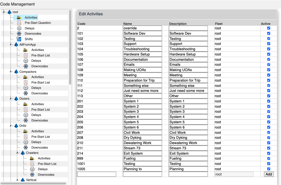The width and height of the screenshot is (281, 185).
Task: Click the gear icon under AllFromApp
Action: [26, 66]
